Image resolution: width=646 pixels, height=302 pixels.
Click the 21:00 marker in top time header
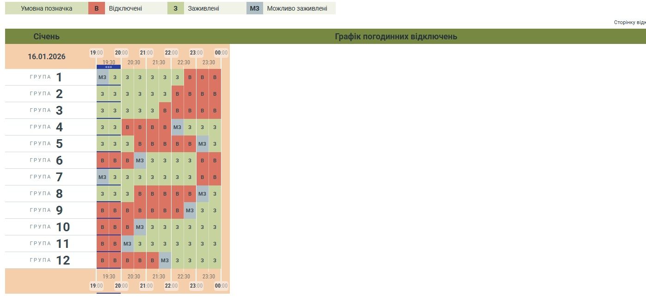tap(146, 53)
